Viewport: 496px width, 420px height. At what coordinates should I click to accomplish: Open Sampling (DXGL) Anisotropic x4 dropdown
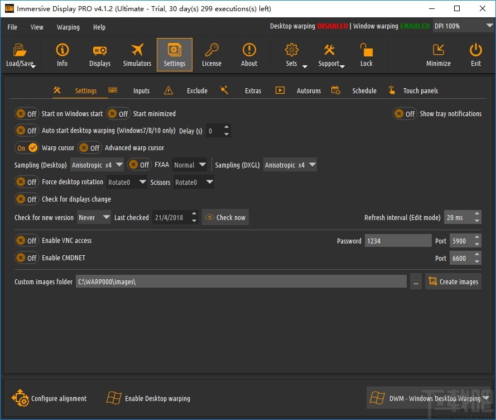(x=290, y=165)
